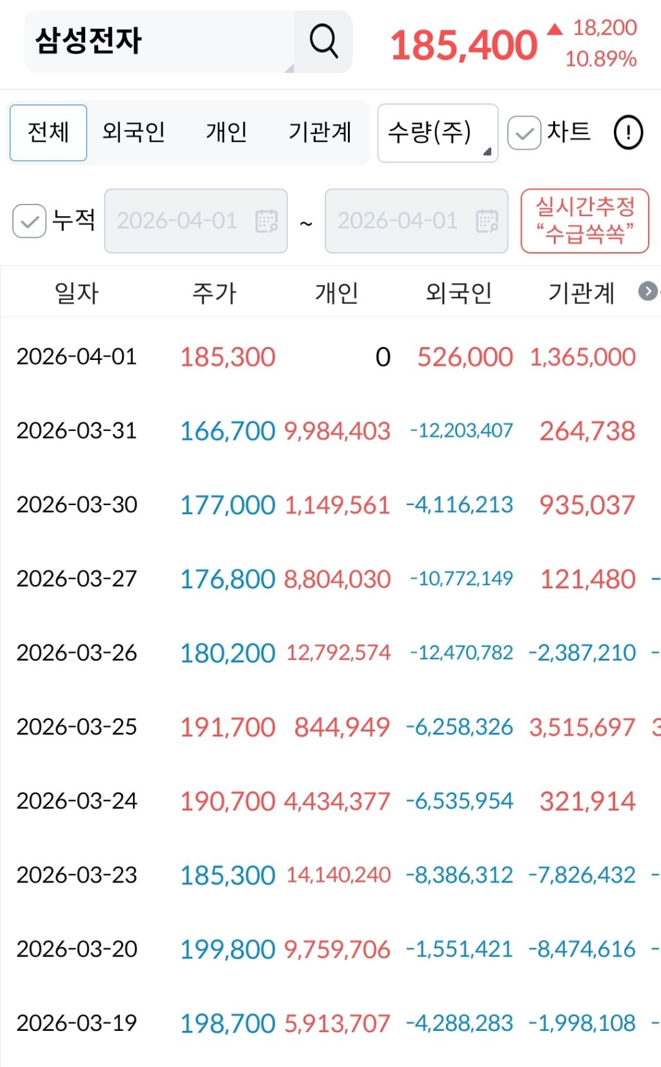Select the 전체 tab

click(48, 133)
